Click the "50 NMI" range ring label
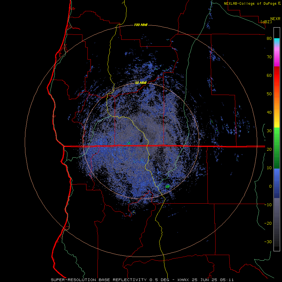The height and width of the screenshot is (282, 282). 141,83
